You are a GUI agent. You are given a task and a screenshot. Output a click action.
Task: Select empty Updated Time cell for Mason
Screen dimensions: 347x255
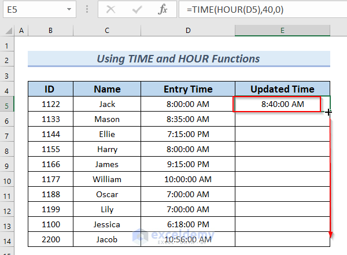pos(282,119)
